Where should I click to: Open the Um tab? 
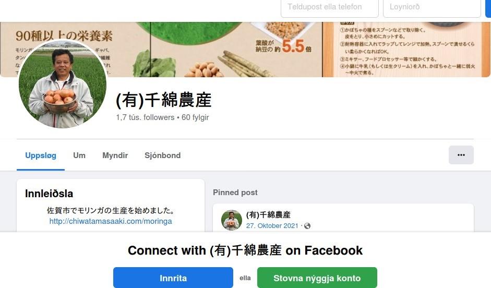(79, 155)
